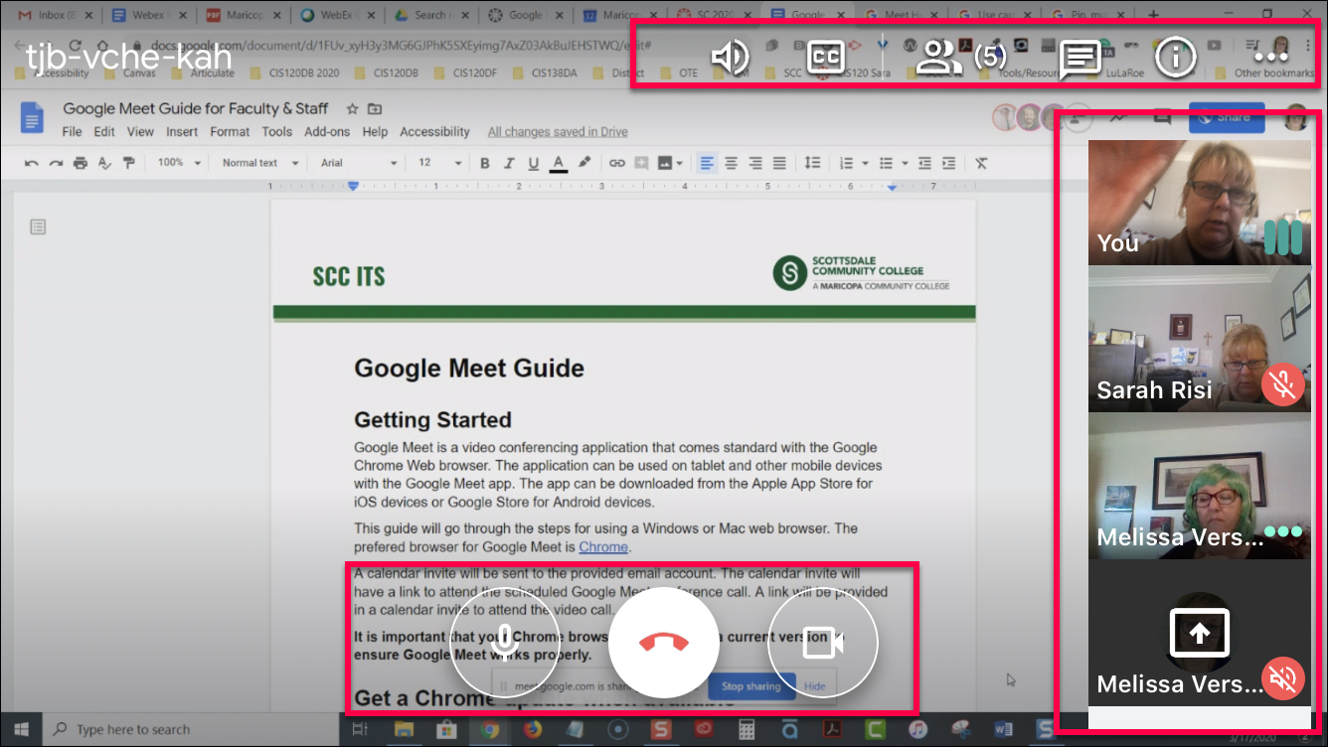Toggle Underline formatting
Screen dimensions: 1328x747
[534, 163]
